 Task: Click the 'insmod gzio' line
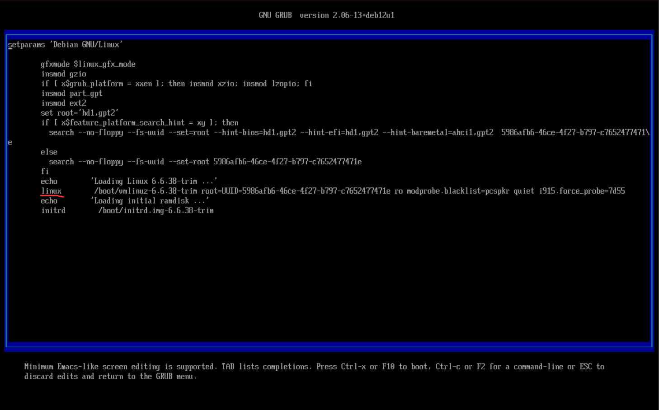pos(64,74)
